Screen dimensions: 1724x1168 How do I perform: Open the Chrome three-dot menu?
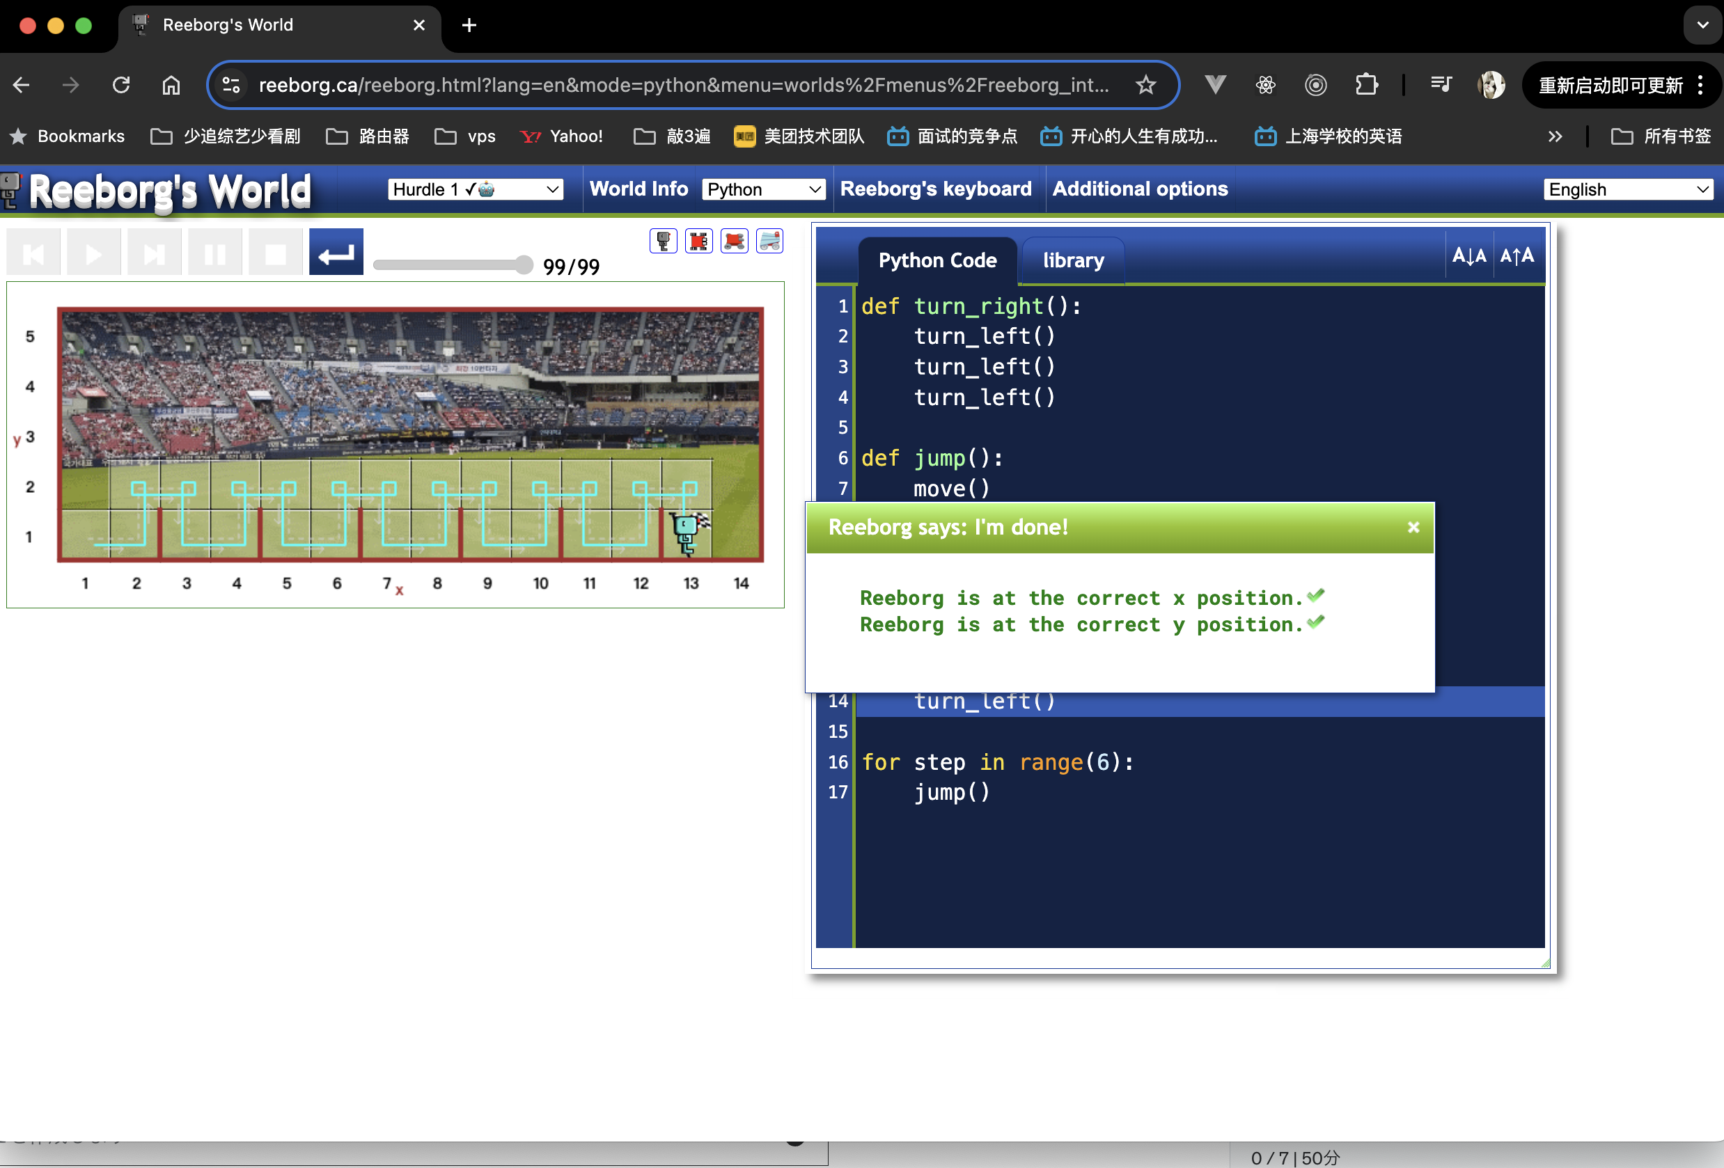pos(1700,86)
